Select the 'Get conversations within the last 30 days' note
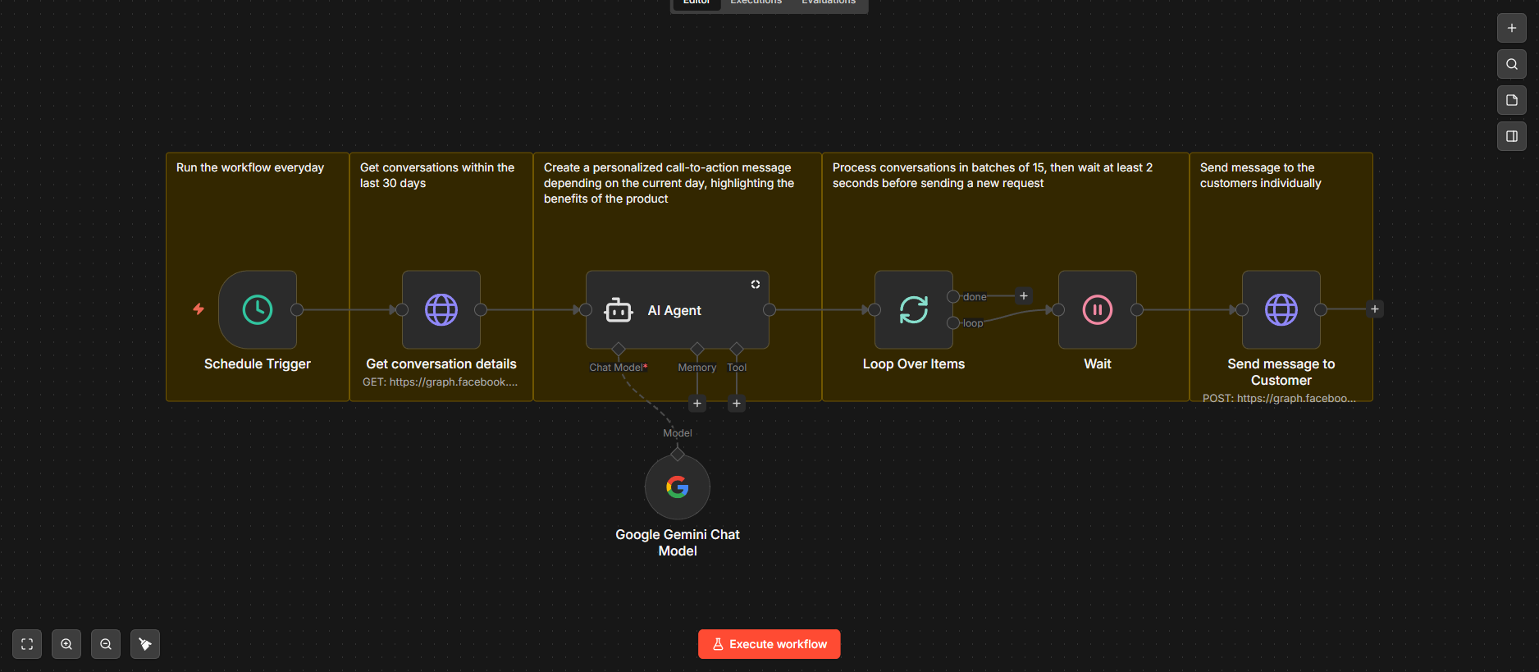 point(441,277)
